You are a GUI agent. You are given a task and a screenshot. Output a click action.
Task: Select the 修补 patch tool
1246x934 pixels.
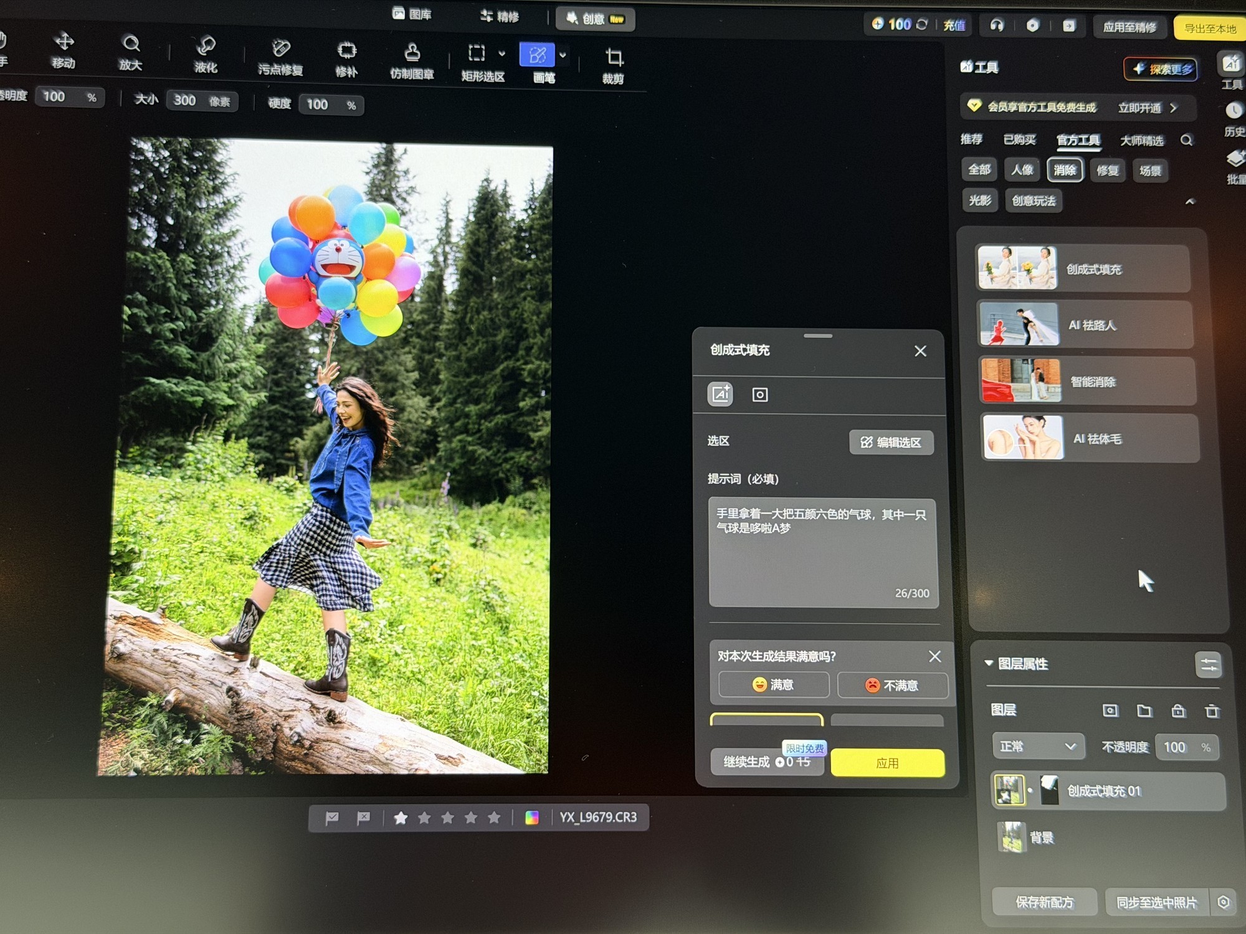click(346, 60)
